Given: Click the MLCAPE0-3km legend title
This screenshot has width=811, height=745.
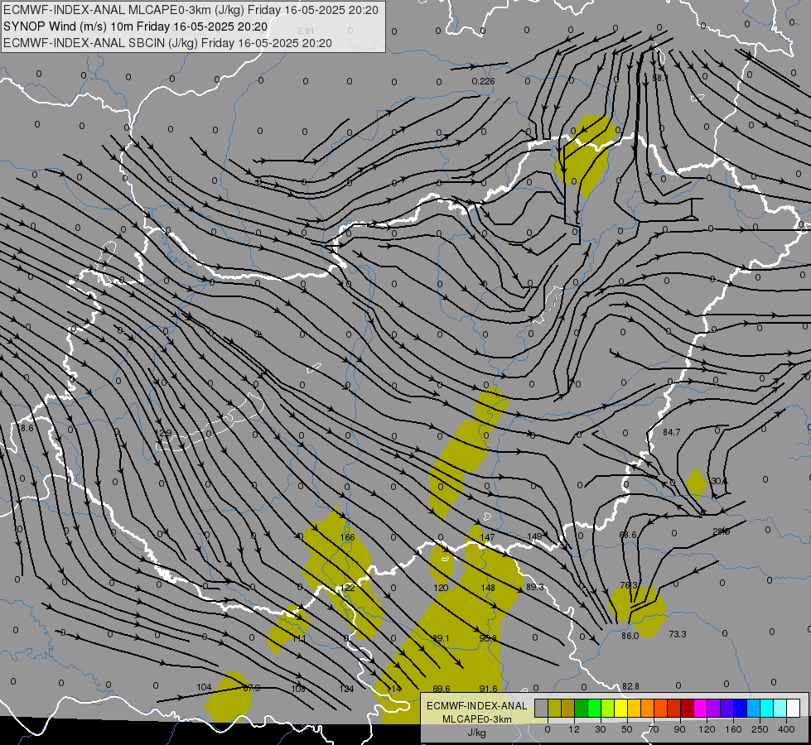Looking at the screenshot, I should (476, 719).
